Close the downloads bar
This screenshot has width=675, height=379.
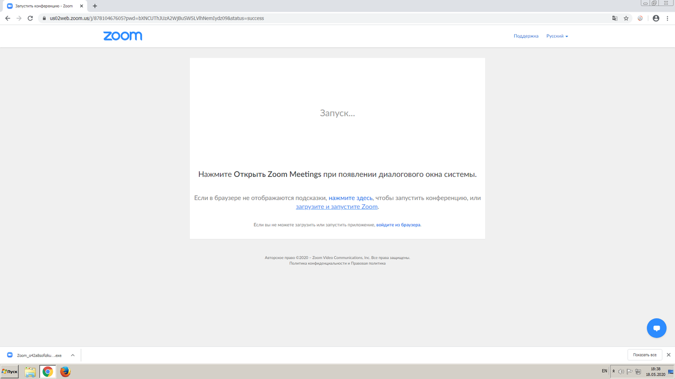[669, 355]
